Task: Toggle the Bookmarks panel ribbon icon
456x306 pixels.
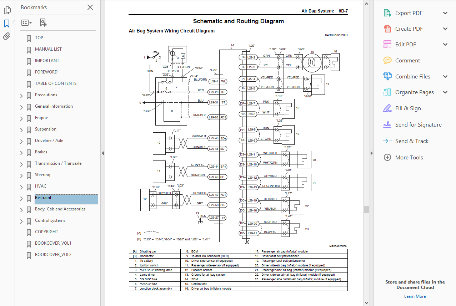Action: [7, 24]
